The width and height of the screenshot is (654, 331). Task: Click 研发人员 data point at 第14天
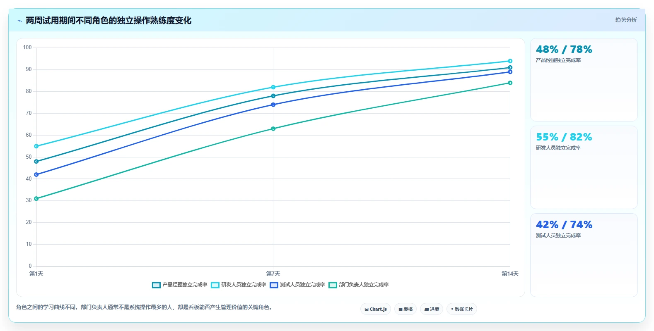click(510, 61)
